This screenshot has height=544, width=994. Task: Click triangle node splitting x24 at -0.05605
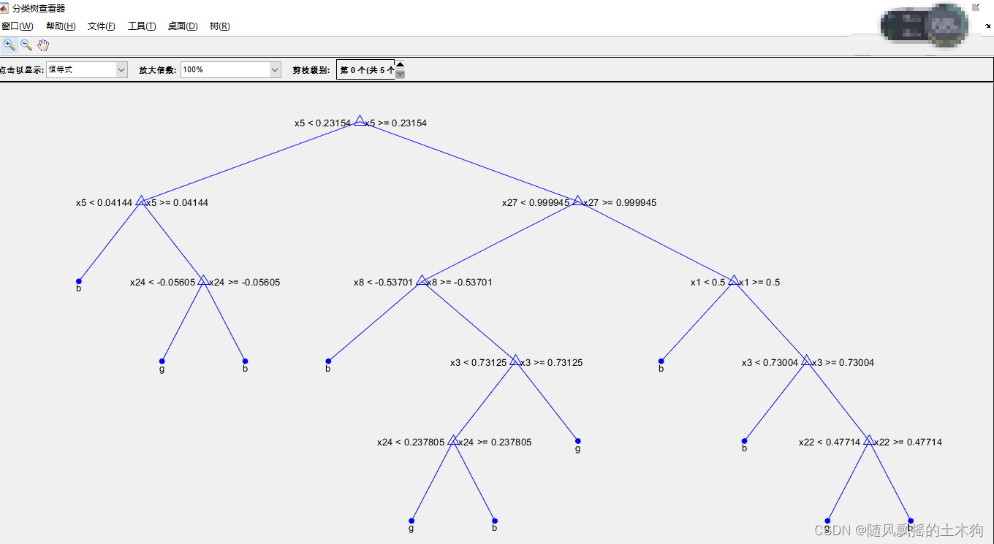click(x=203, y=280)
